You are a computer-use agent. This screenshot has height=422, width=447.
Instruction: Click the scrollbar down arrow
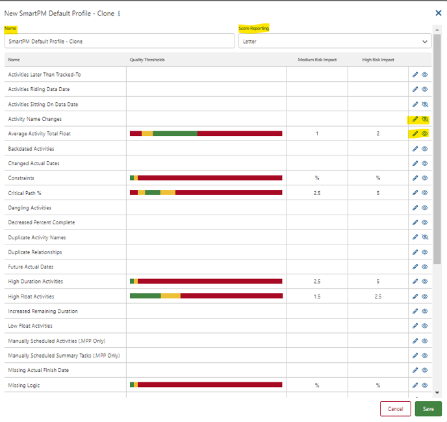click(x=437, y=393)
